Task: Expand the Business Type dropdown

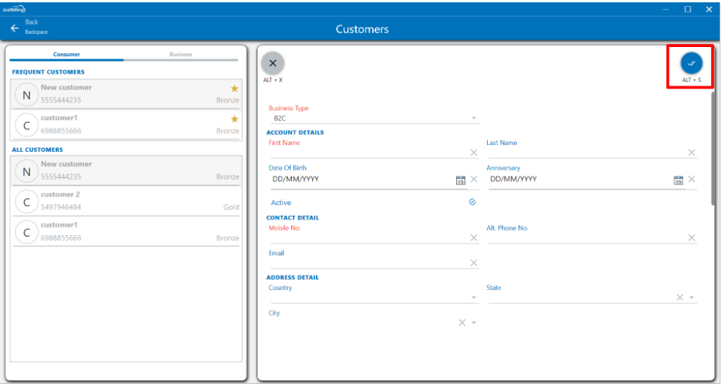Action: [473, 119]
